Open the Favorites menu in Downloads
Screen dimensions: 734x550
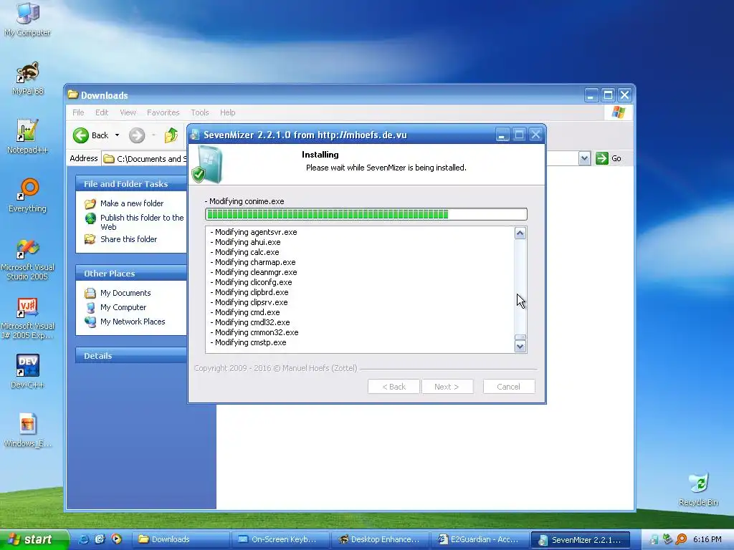pyautogui.click(x=163, y=112)
